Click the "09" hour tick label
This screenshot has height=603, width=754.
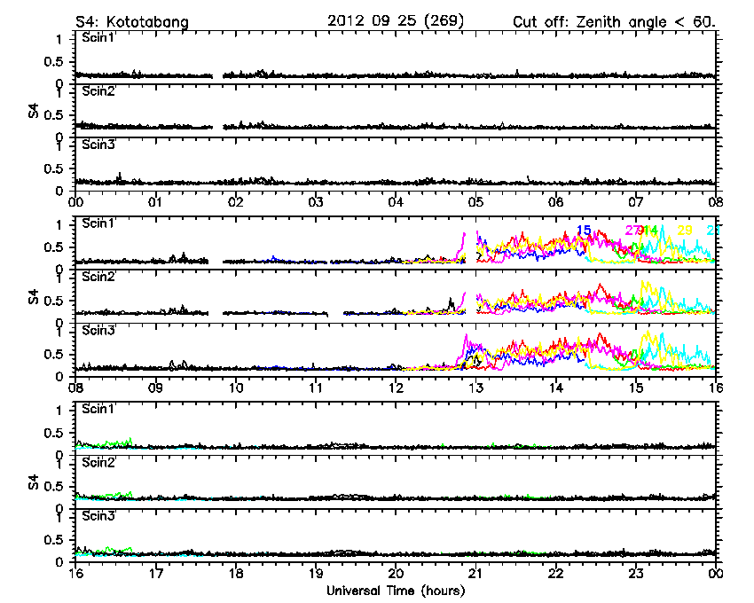point(155,388)
